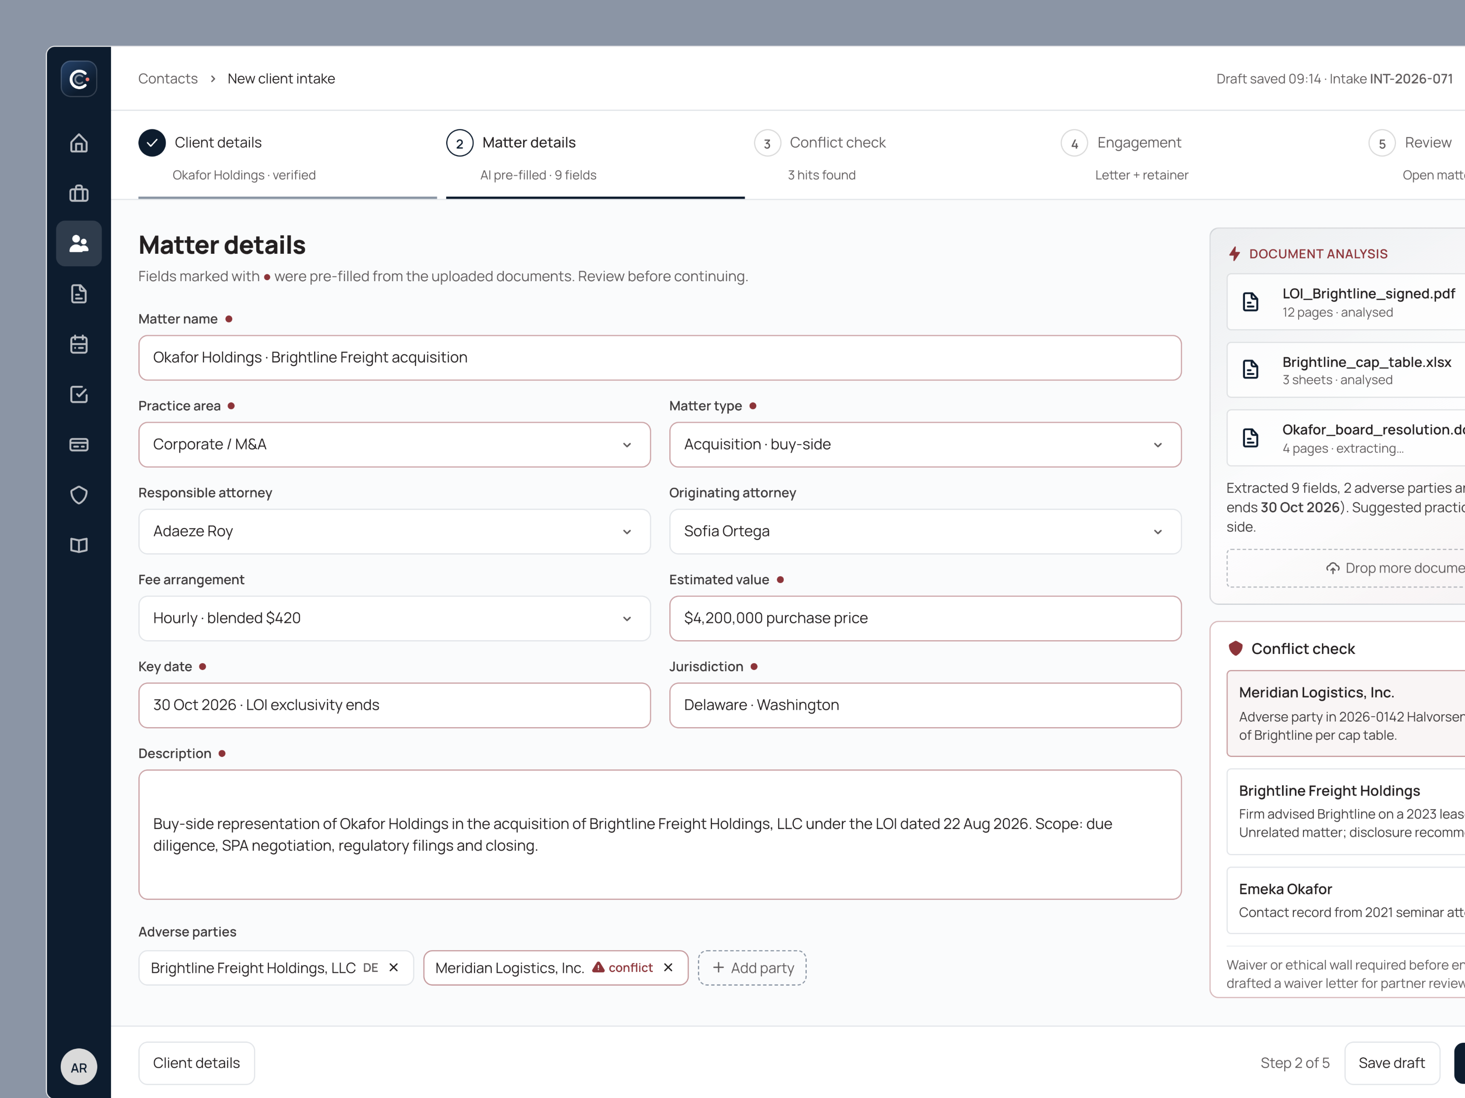1465x1098 pixels.
Task: Click the Description text area
Action: click(x=660, y=834)
